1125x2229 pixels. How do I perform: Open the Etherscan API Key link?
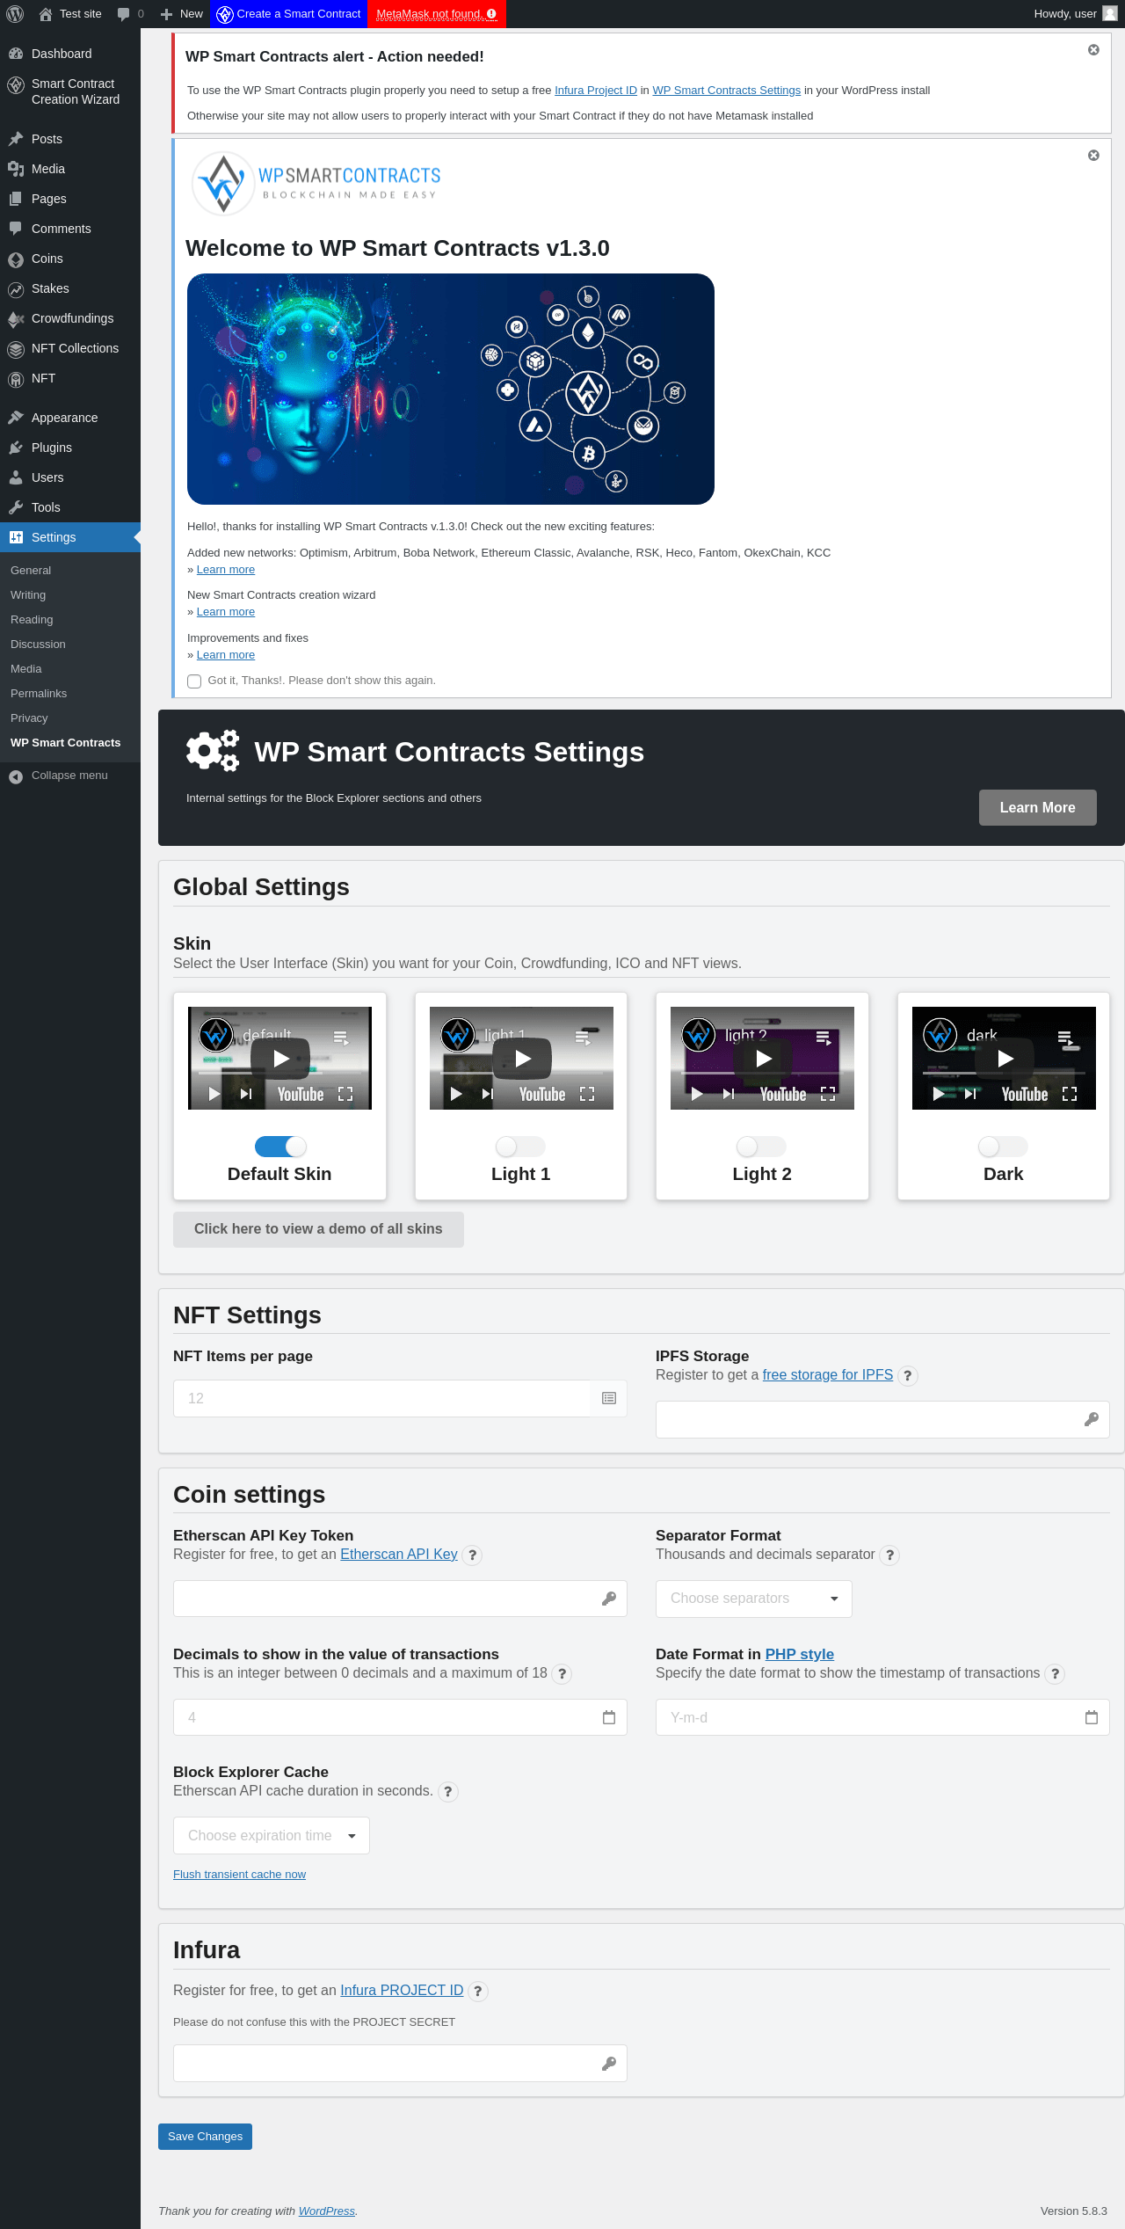[x=399, y=1555]
